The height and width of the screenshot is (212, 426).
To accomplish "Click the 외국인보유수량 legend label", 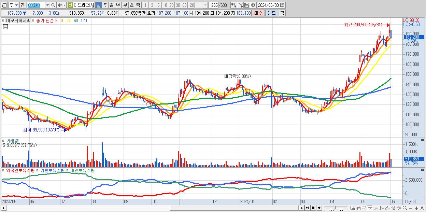I will click(20, 170).
